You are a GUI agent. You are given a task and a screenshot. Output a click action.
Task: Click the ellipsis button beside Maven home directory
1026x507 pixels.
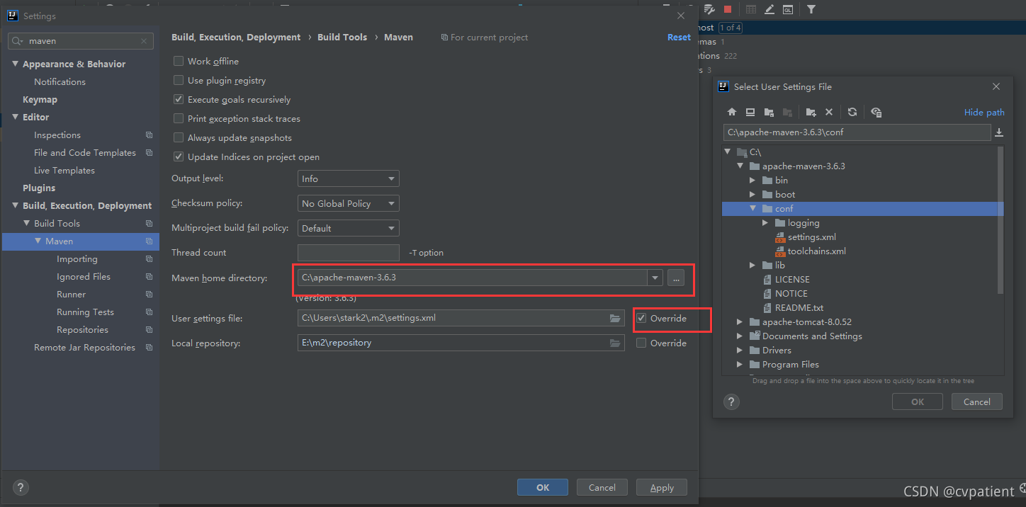click(x=676, y=278)
